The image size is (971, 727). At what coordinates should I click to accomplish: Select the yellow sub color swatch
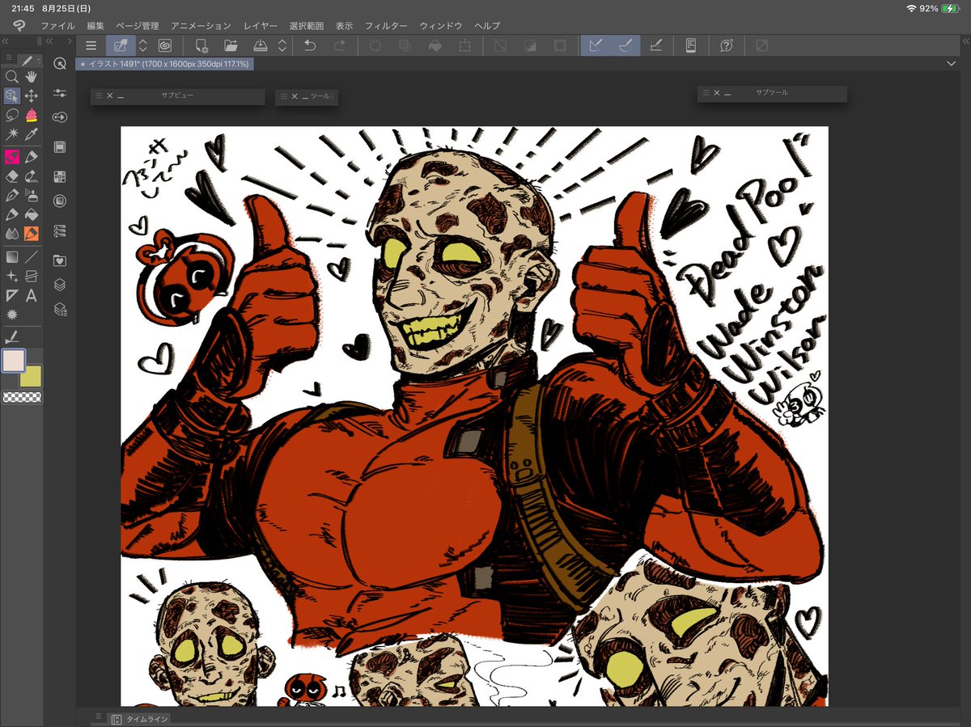(x=32, y=377)
